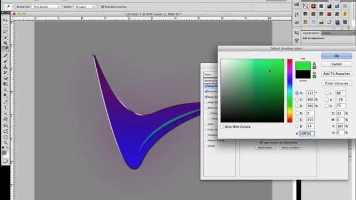Viewport: 356px width, 200px height.
Task: Enable Satin layer style checkbox
Action: (x=206, y=124)
